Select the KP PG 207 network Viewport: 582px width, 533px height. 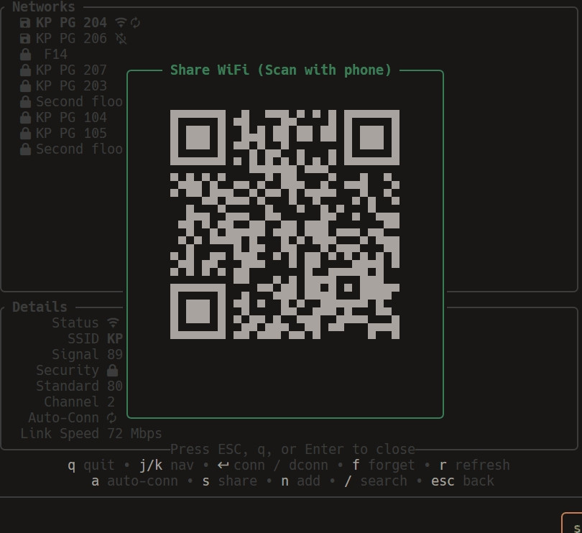(x=63, y=70)
